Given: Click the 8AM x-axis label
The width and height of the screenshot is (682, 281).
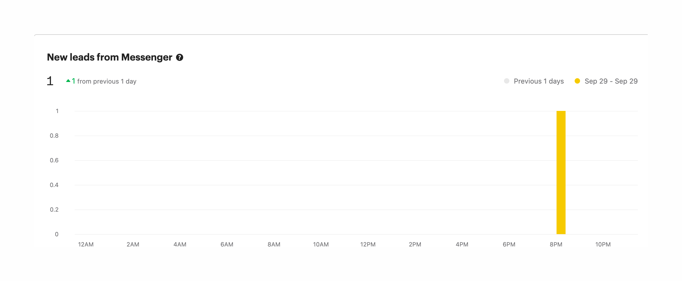Looking at the screenshot, I should 274,244.
